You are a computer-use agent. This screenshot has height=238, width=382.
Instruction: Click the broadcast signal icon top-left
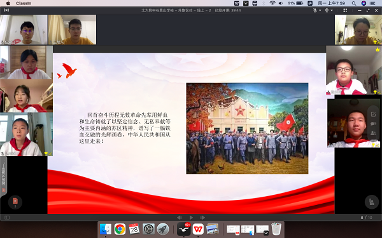tap(6, 10)
